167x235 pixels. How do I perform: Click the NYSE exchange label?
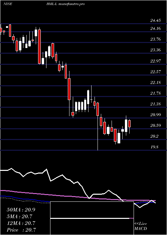[x=8, y=4]
